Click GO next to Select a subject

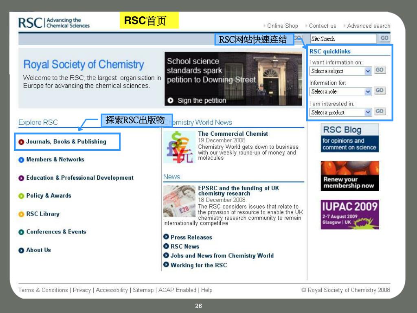pos(380,70)
